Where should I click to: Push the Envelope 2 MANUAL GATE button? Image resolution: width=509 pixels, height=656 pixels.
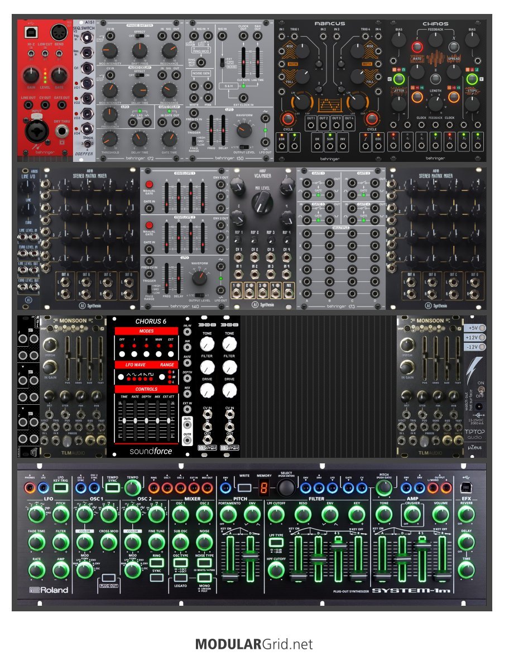pos(149,225)
